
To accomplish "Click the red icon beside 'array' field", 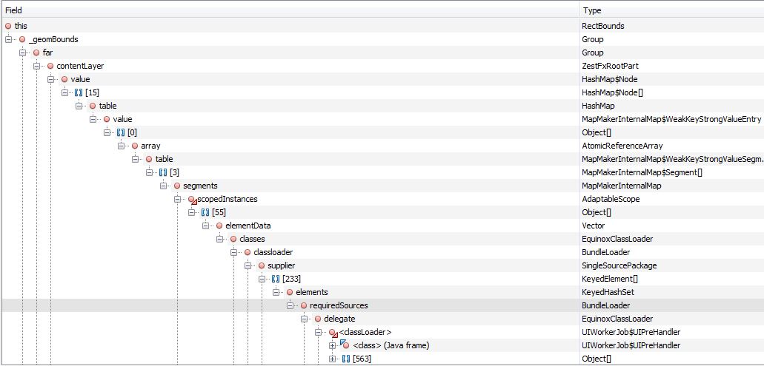I will [x=134, y=146].
